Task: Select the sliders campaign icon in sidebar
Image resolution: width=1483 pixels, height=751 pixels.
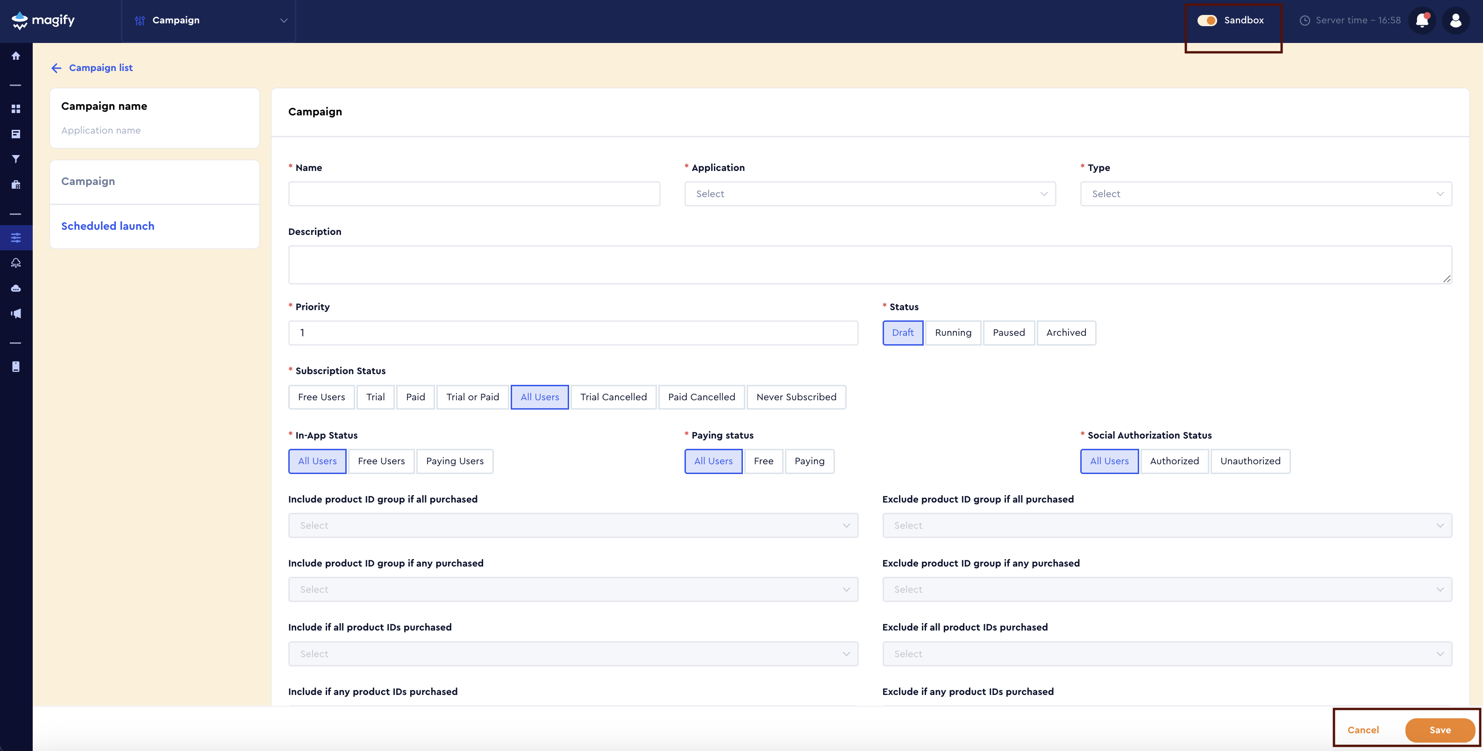Action: click(x=15, y=237)
